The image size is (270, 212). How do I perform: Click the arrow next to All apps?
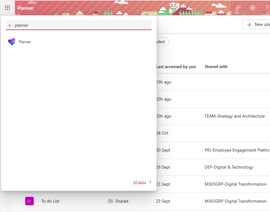pos(150,182)
